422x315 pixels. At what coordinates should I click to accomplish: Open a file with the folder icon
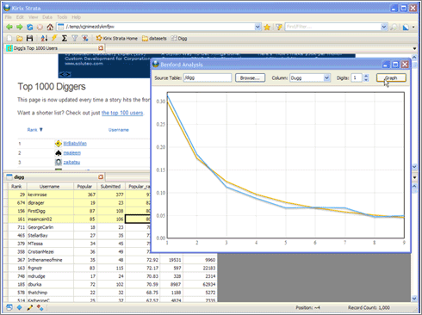tap(19, 38)
